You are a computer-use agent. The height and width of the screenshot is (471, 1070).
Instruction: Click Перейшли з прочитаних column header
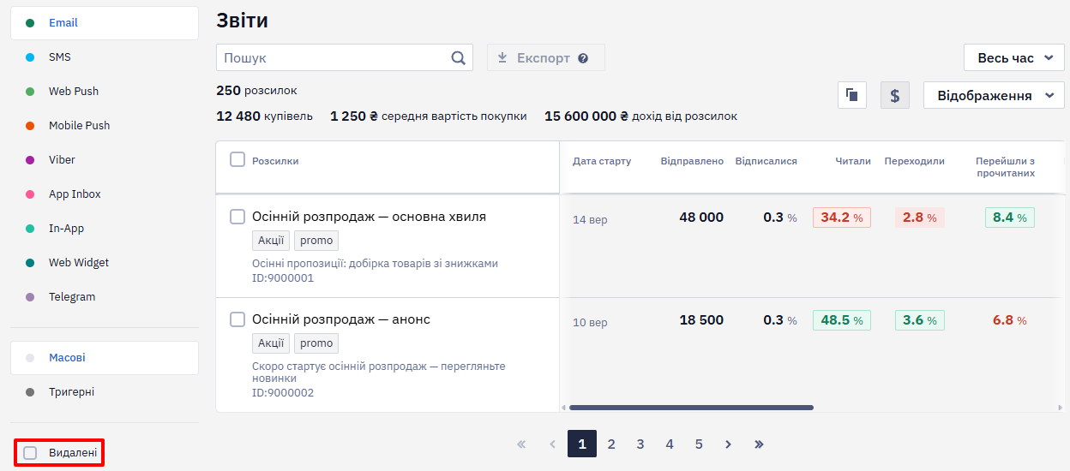click(x=1006, y=167)
